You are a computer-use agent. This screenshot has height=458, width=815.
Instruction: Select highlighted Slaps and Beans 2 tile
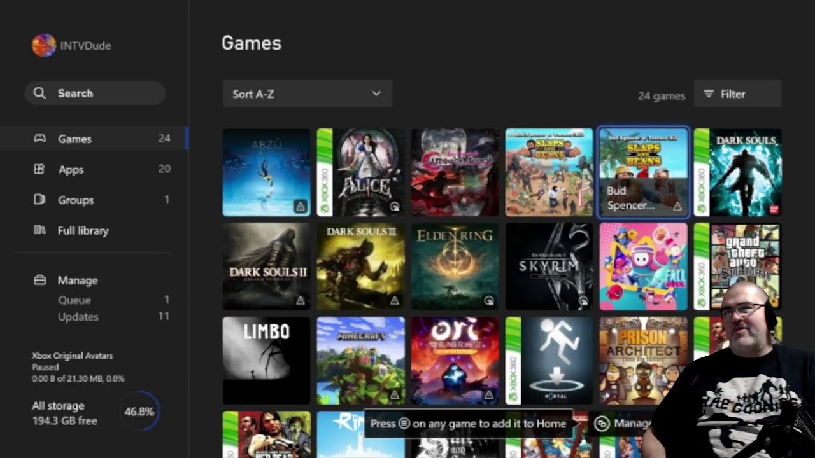643,172
